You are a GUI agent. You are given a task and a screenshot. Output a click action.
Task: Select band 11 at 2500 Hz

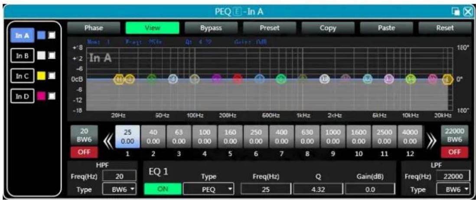click(385, 137)
